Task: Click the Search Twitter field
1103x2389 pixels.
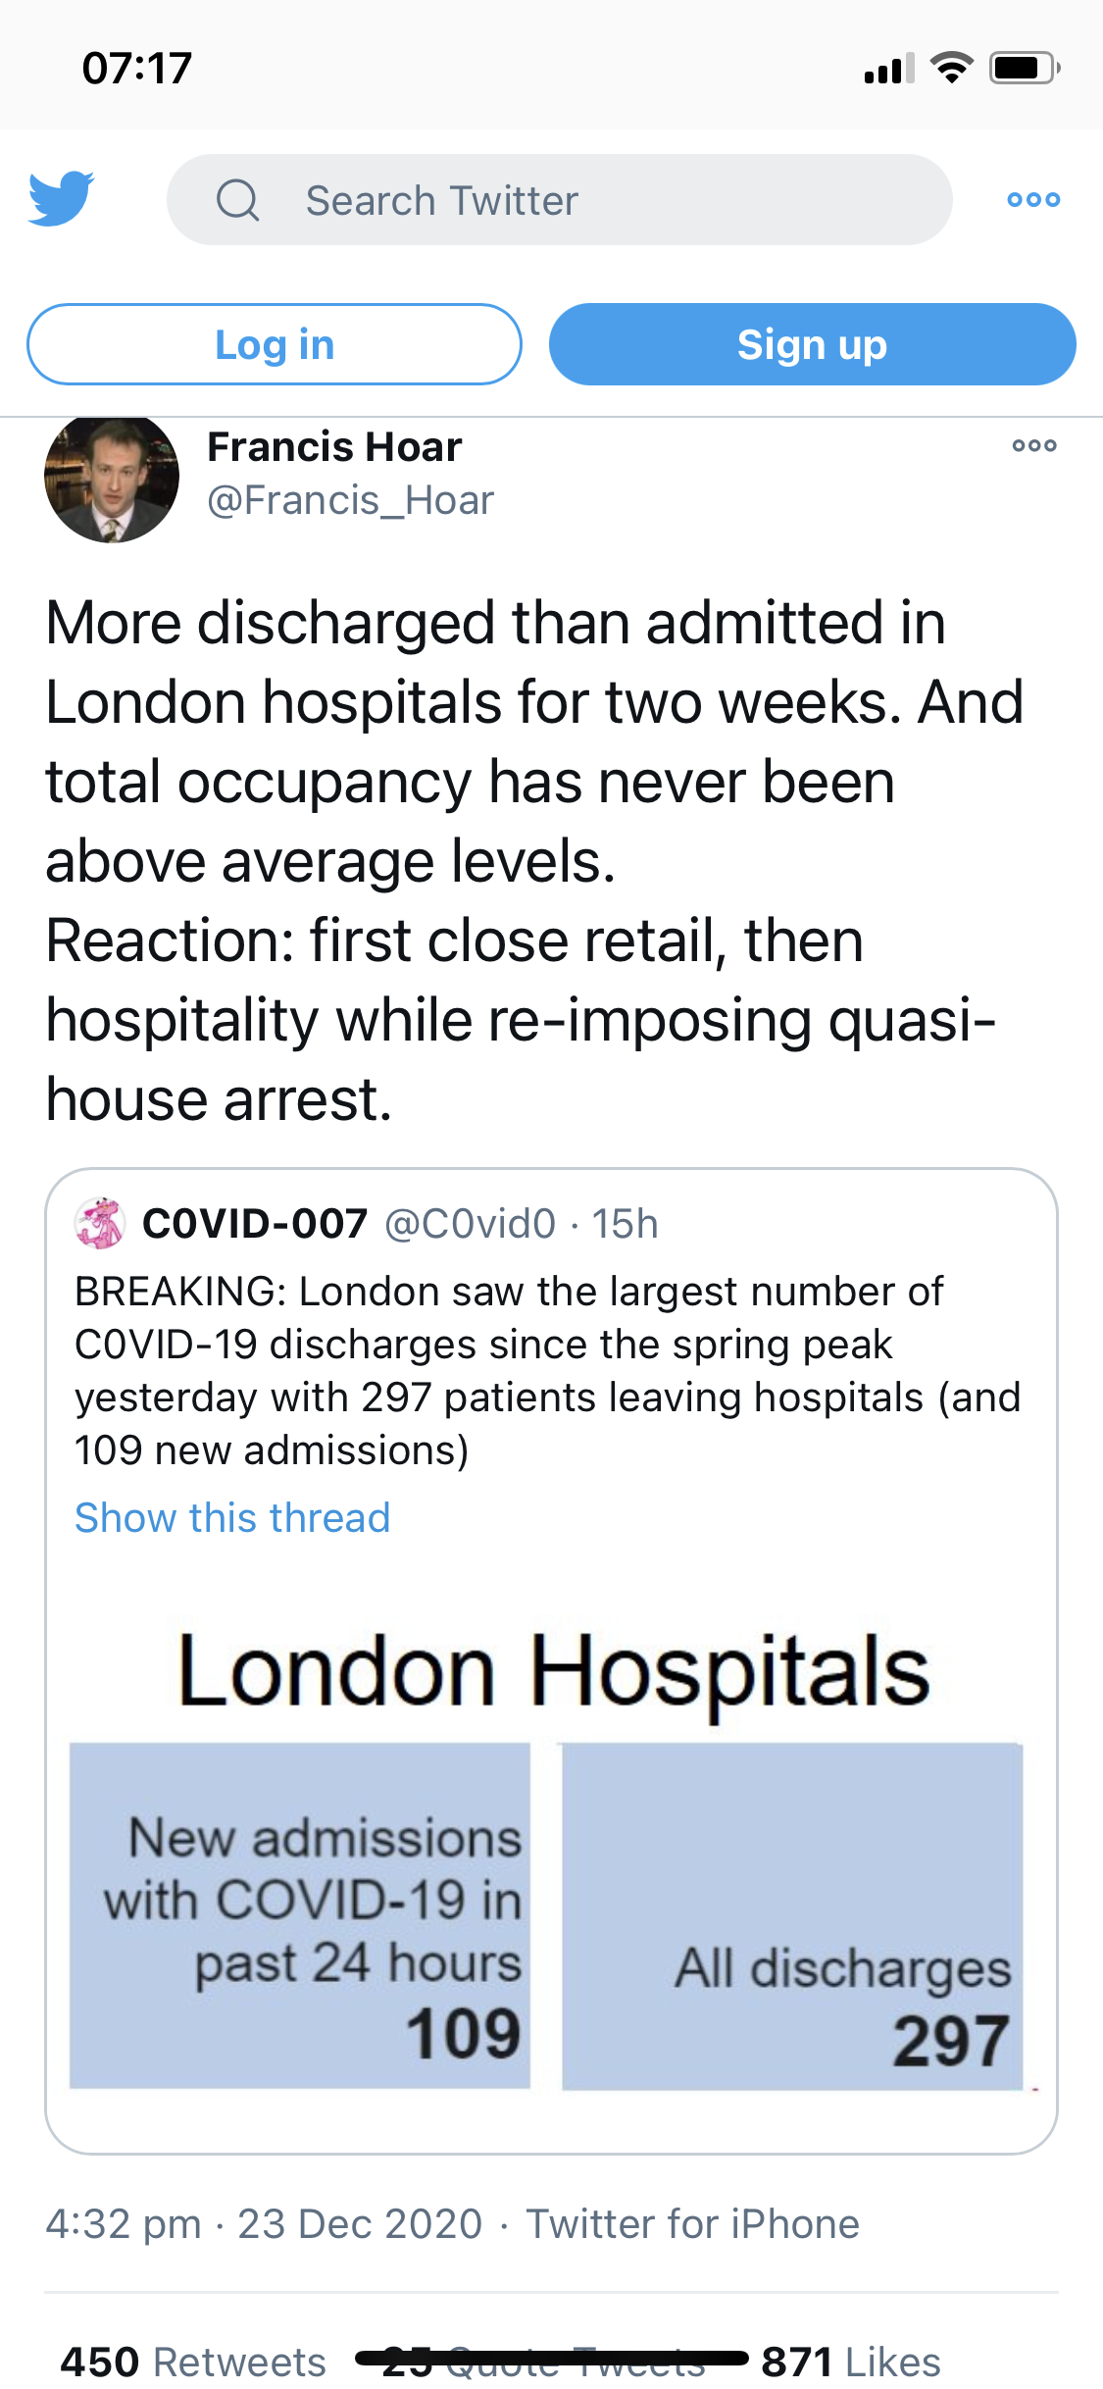Action: pyautogui.click(x=559, y=200)
